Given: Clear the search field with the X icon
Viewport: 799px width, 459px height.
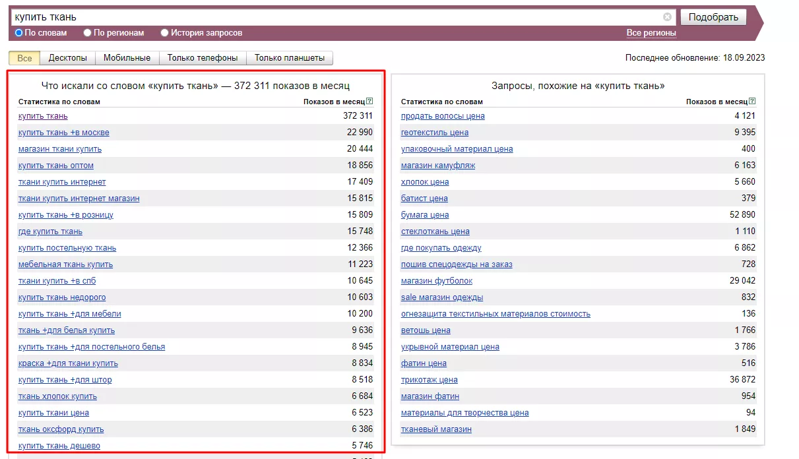Looking at the screenshot, I should click(667, 17).
